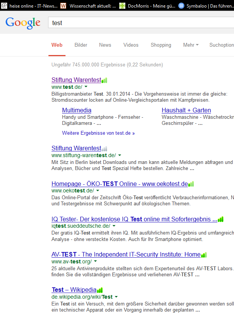Expand the www.stiftung-warentest.de/ URL dropdown arrow

(120, 155)
